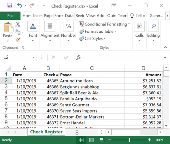Click the zoom slider handle
This screenshot has width=170, height=144.
[x=129, y=140]
